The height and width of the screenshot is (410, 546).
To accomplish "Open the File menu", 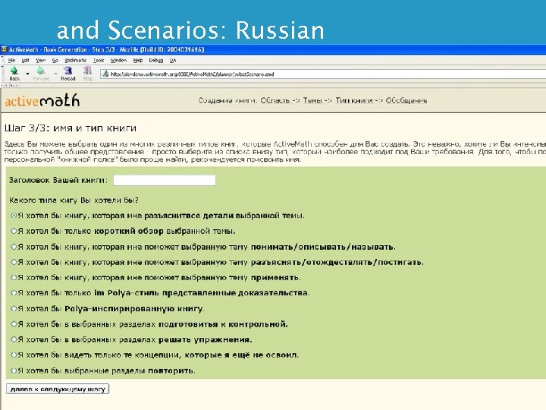I will click(11, 60).
